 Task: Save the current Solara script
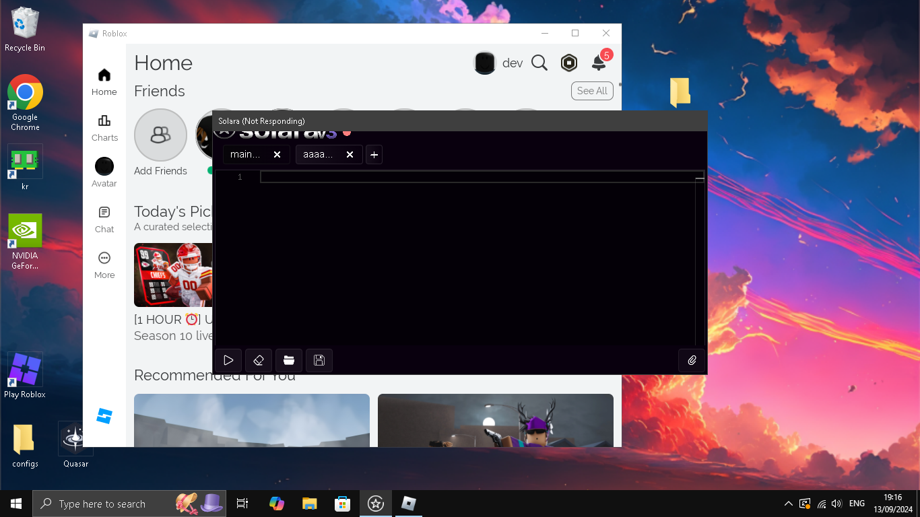click(319, 360)
